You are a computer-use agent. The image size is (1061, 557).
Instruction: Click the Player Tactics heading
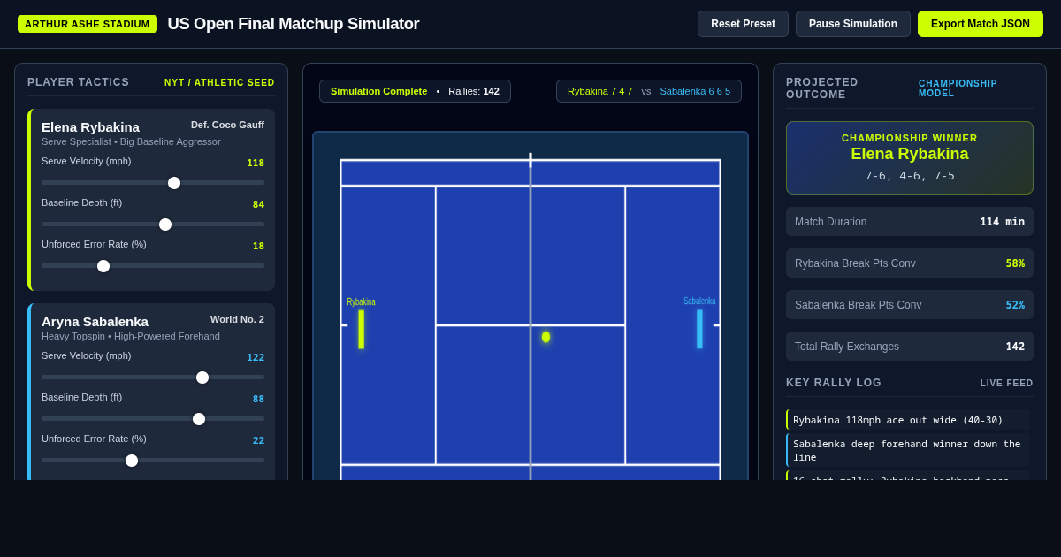78,82
